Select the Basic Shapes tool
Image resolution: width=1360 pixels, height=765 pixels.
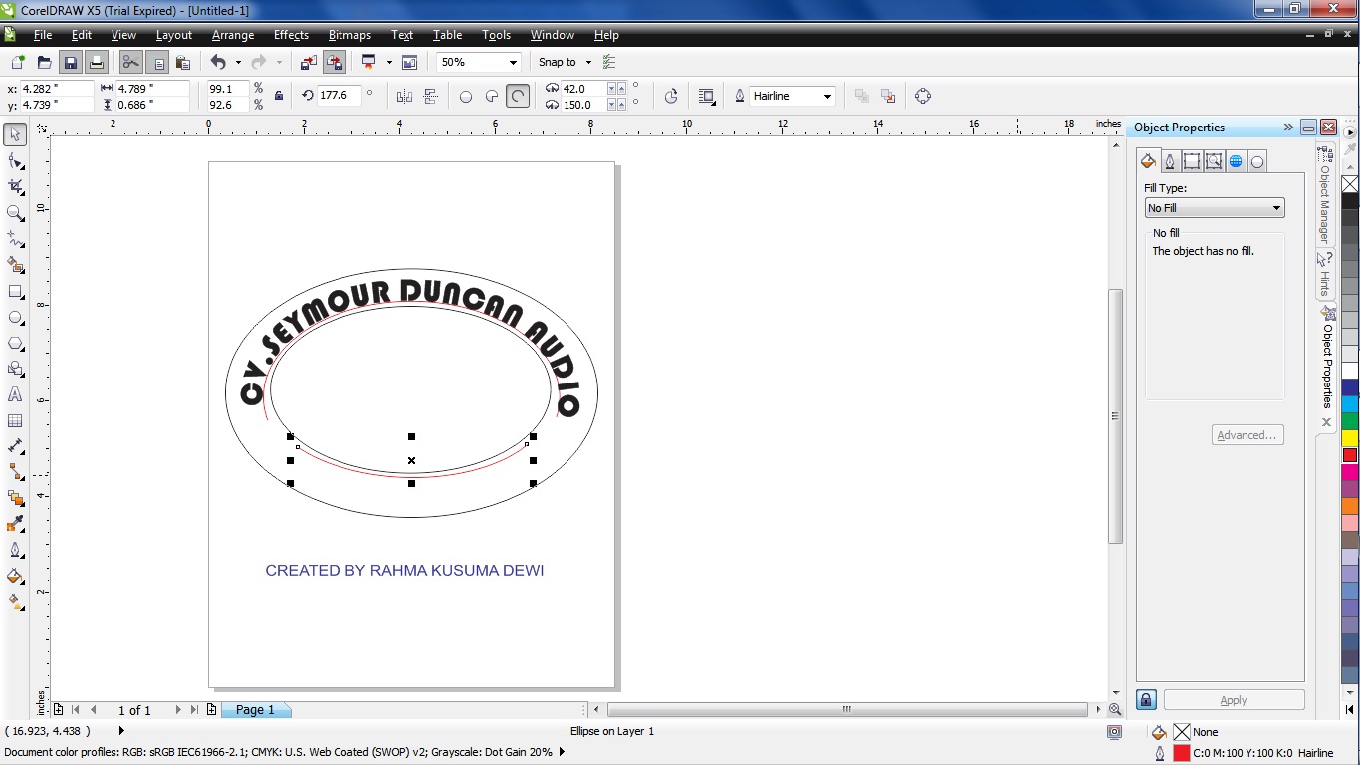click(x=15, y=369)
